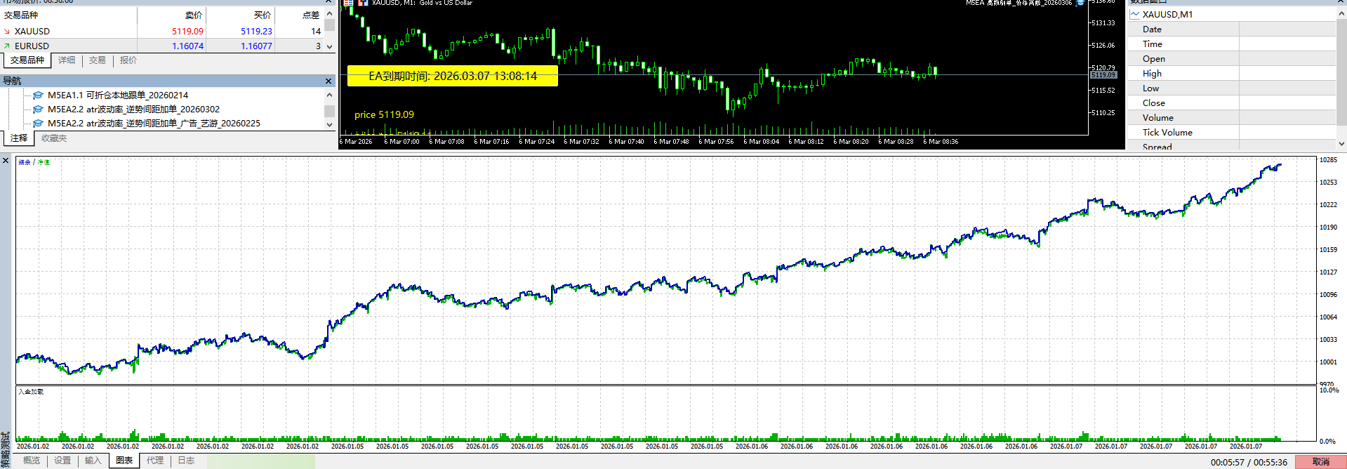1347x469 pixels.
Task: Click the data window scroll-up arrow
Action: click(x=1341, y=13)
